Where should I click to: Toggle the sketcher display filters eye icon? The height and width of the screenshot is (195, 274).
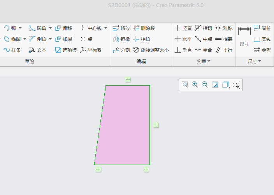[x=236, y=85]
